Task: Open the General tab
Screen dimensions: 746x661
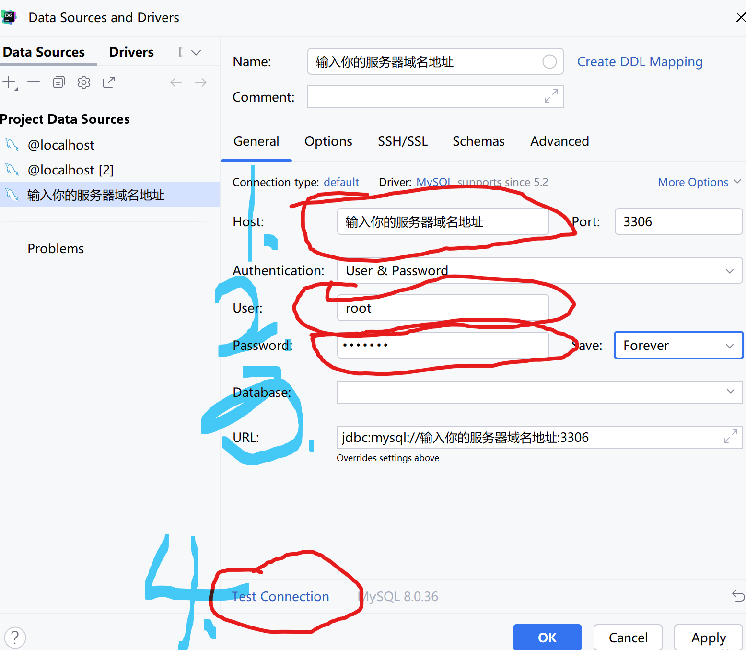Action: coord(256,141)
